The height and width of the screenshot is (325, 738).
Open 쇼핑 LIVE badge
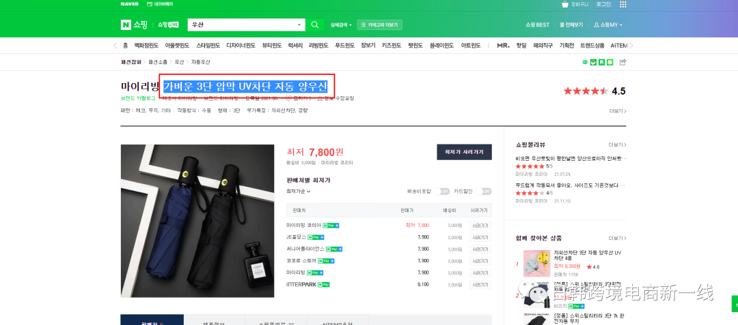168,25
